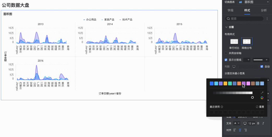Click the 家具产品 legend item

(108, 20)
